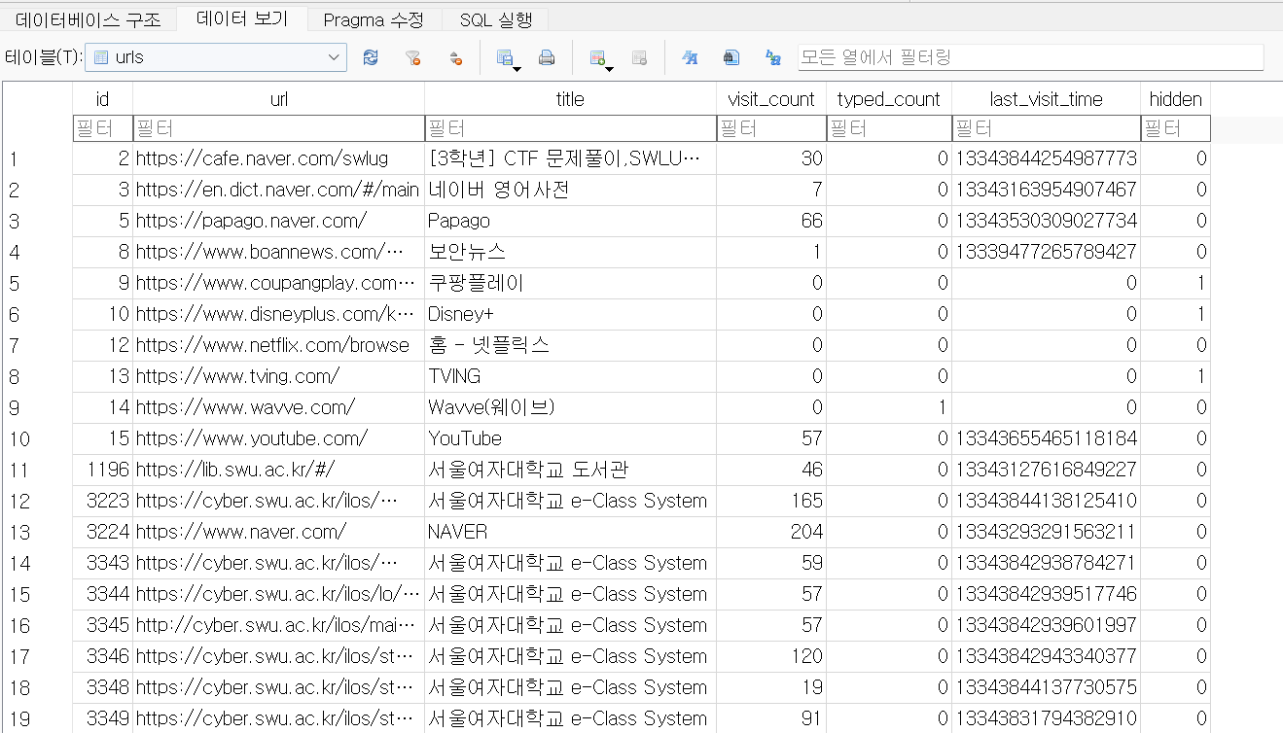
Task: Click the hidden column filter field
Action: [1175, 128]
